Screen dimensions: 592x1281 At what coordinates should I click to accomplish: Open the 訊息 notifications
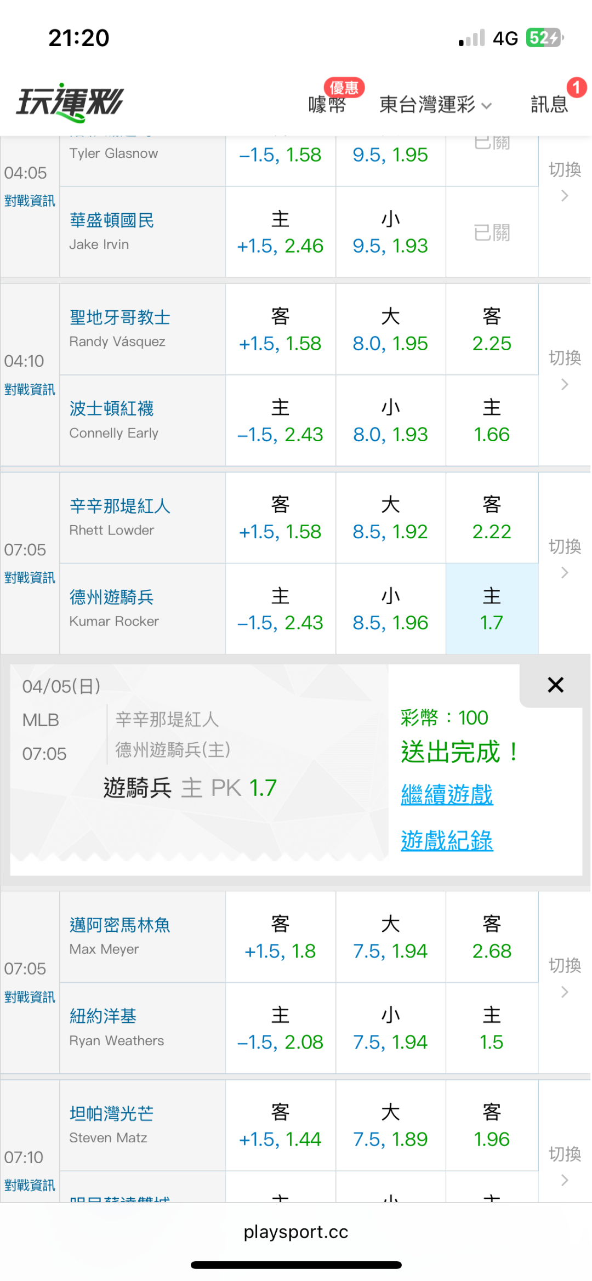click(x=549, y=104)
